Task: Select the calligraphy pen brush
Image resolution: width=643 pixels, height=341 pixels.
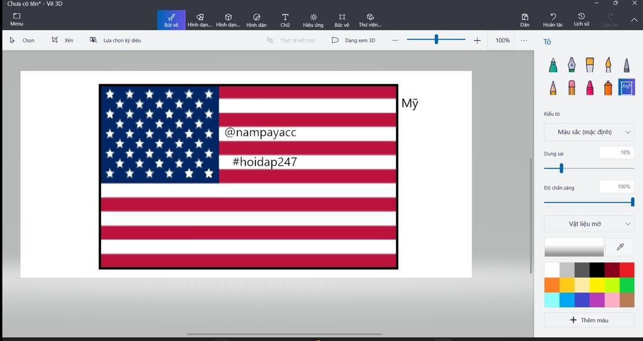Action: point(571,65)
